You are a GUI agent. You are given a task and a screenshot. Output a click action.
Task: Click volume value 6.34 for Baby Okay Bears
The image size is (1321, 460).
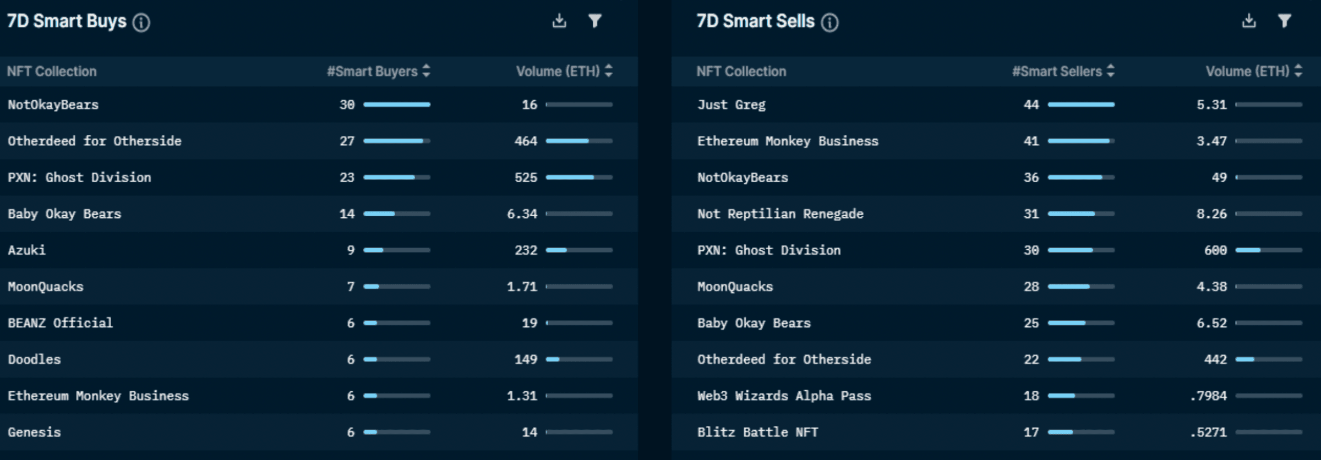522,213
